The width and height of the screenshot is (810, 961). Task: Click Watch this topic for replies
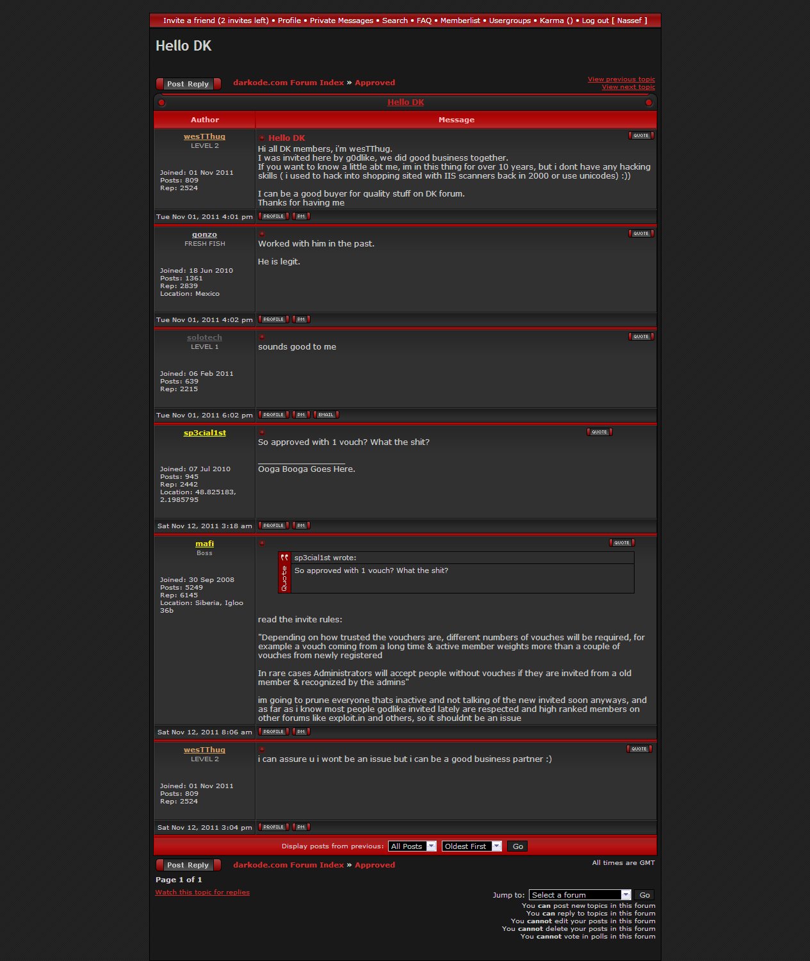(202, 892)
